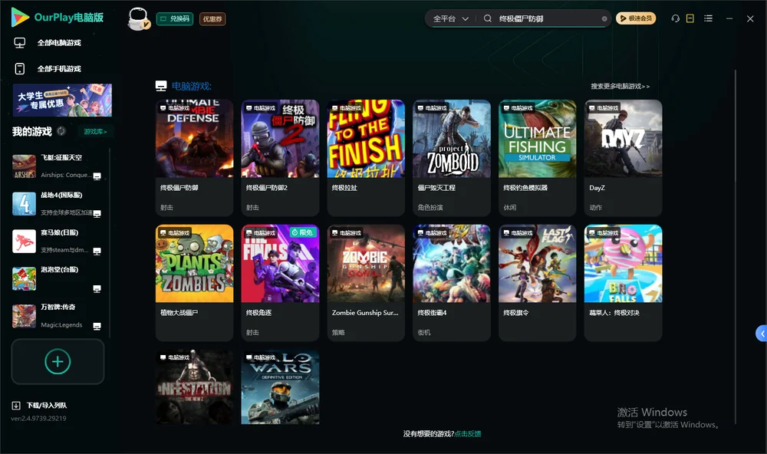The height and width of the screenshot is (454, 767).
Task: Click the 点击反馈 feedback link
Action: pyautogui.click(x=468, y=434)
